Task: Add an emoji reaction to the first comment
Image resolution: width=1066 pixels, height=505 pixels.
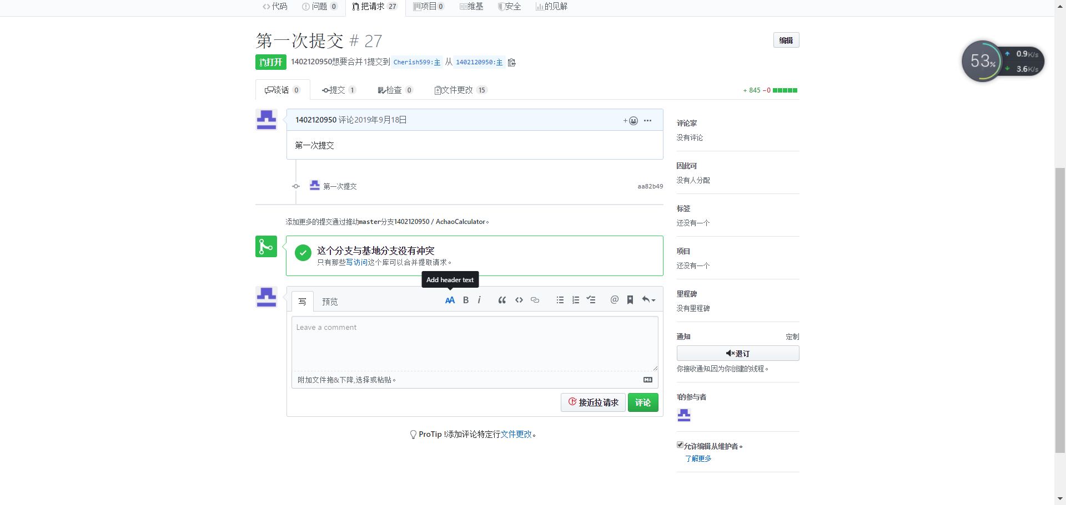Action: point(632,120)
